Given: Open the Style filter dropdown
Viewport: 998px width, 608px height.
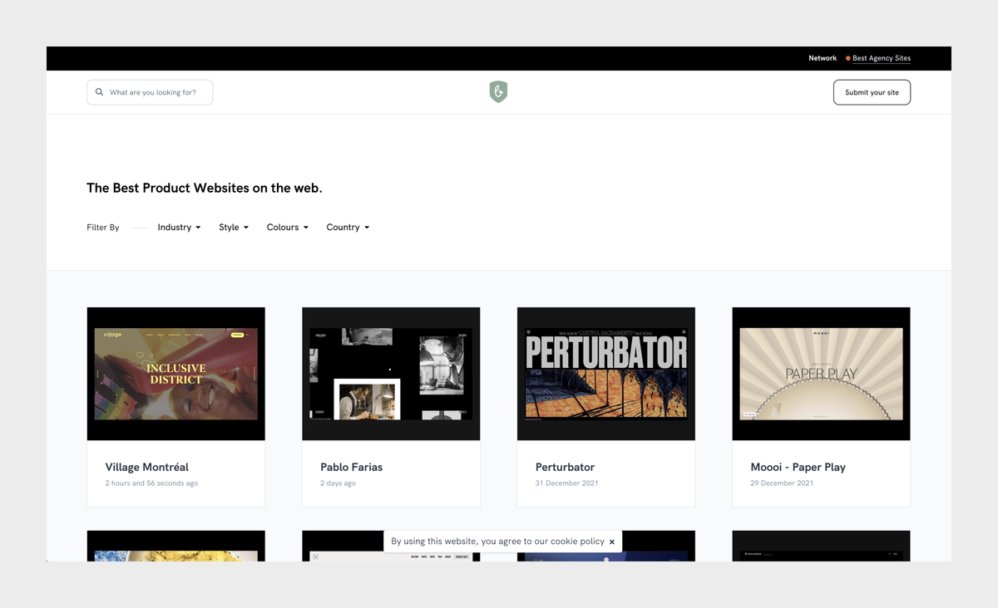Looking at the screenshot, I should tap(233, 227).
